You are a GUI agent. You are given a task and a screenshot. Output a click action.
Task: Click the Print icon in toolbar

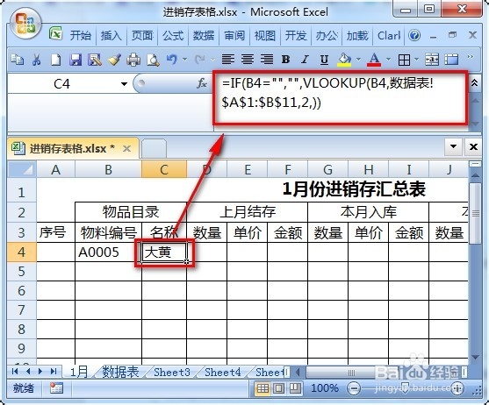(133, 59)
